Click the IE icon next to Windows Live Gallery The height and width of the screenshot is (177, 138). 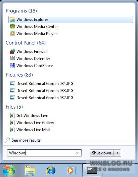pyautogui.click(x=12, y=123)
